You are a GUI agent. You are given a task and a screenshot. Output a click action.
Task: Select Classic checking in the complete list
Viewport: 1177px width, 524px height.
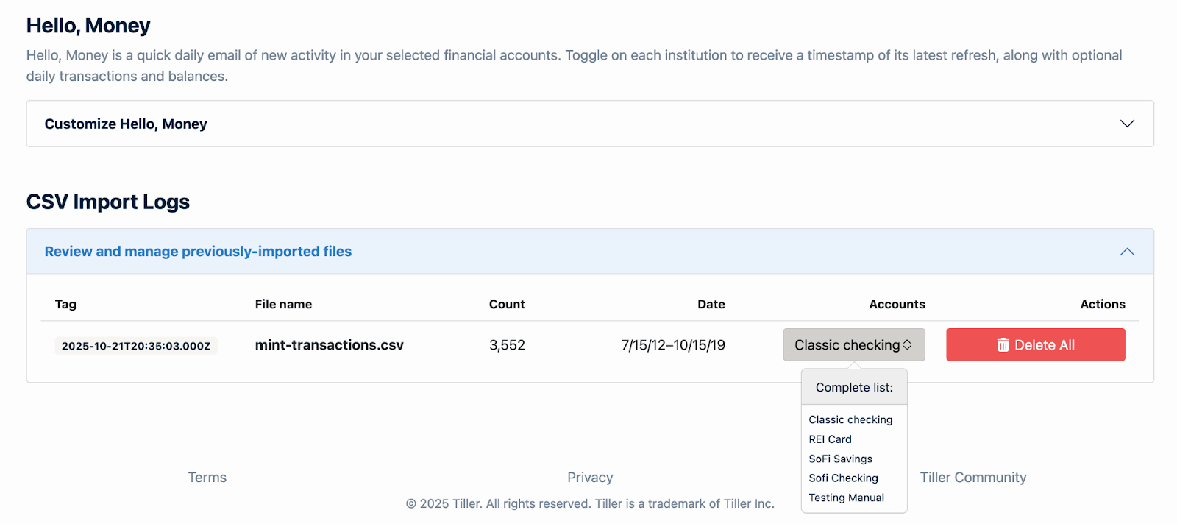pos(850,419)
